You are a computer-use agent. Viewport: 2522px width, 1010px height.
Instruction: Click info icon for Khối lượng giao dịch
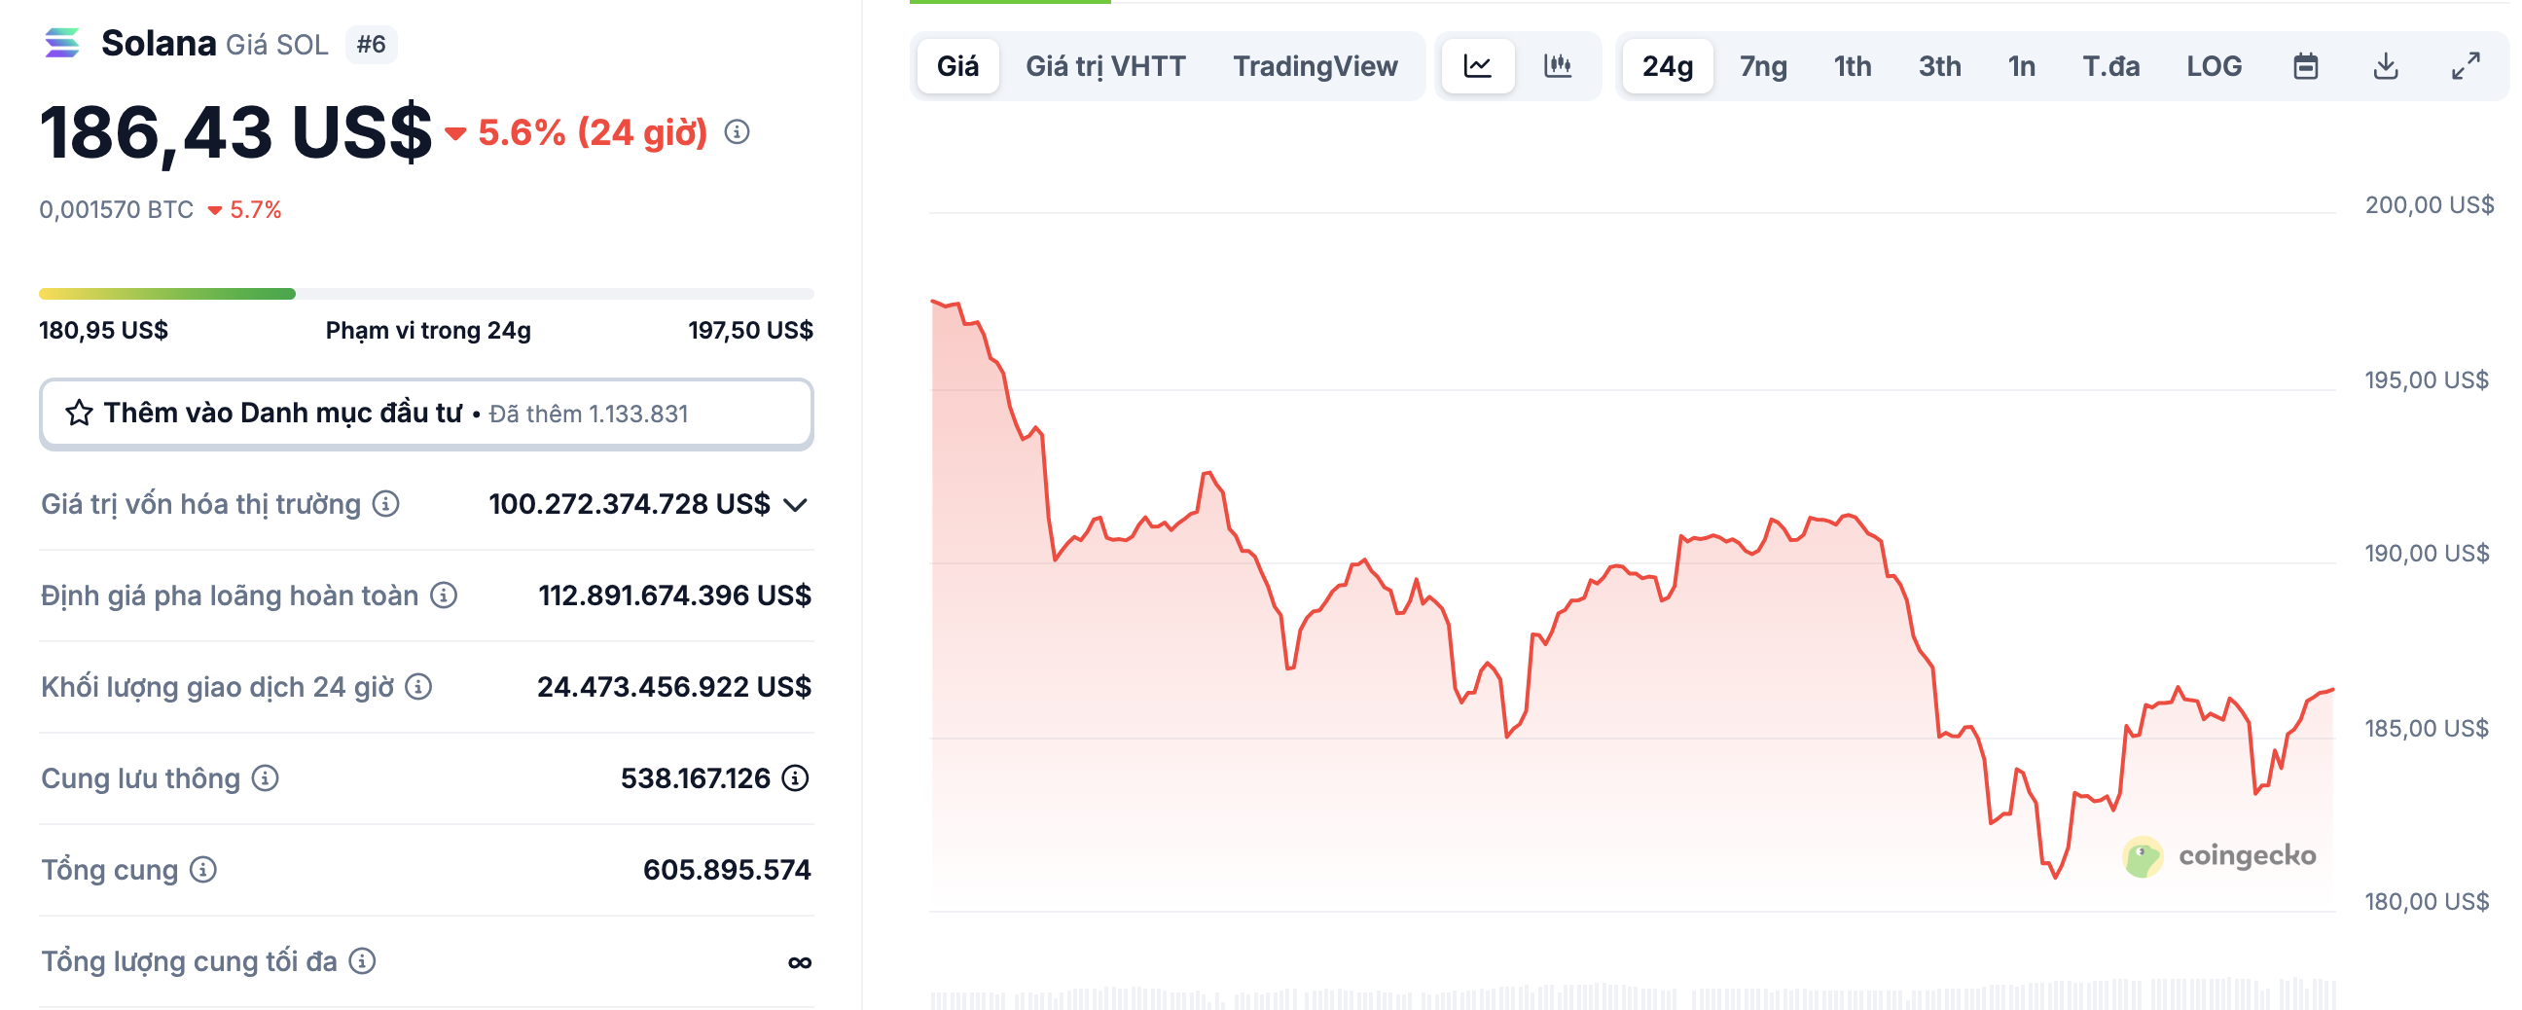pos(419,687)
